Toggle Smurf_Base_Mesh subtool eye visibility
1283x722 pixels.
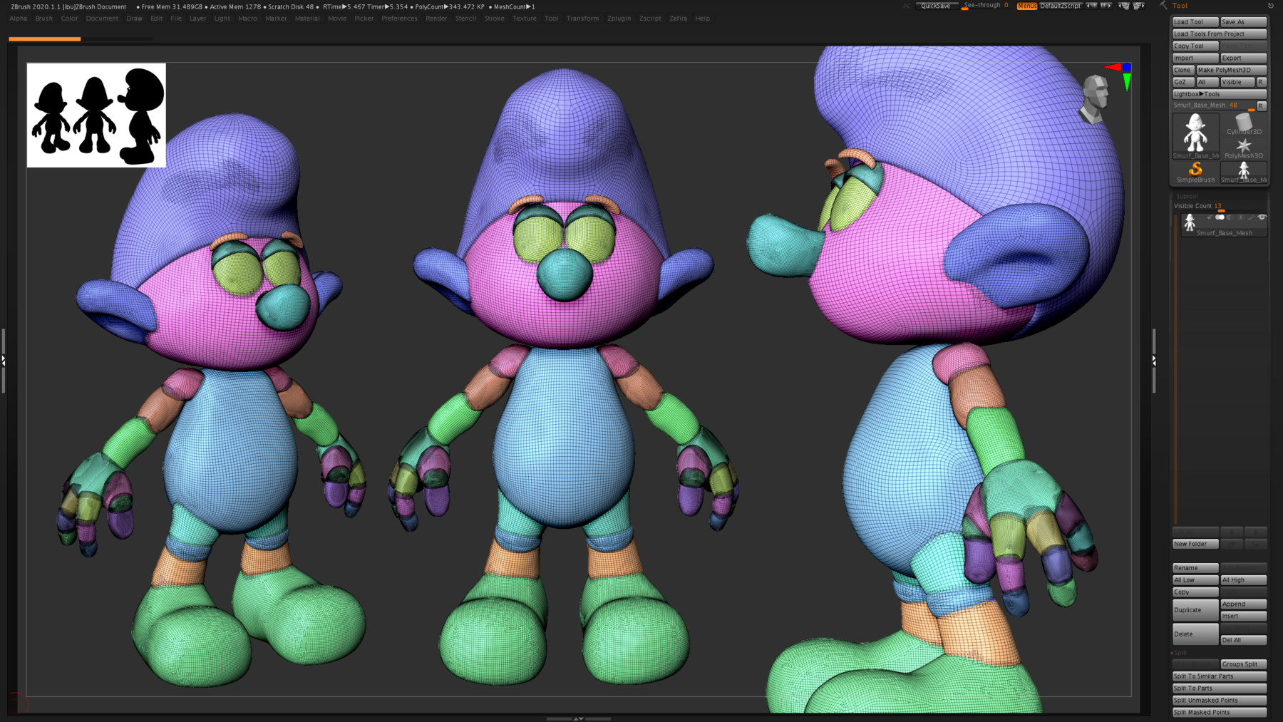point(1262,217)
